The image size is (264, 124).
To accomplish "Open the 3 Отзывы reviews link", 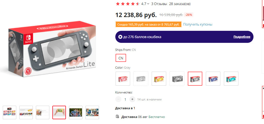I will (159, 4).
